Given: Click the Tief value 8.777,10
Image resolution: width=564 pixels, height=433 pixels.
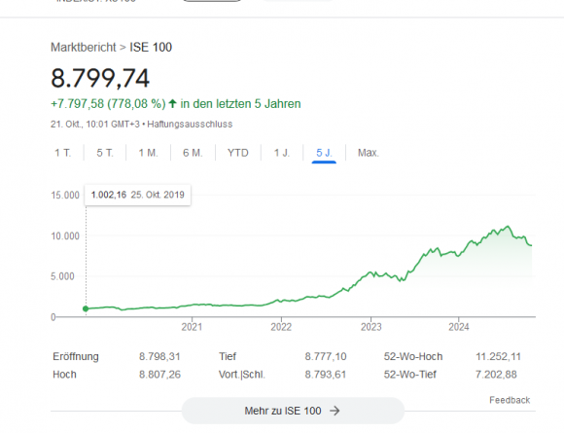Looking at the screenshot, I should tap(326, 356).
